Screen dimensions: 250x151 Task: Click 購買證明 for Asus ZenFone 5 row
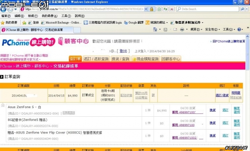237,110
